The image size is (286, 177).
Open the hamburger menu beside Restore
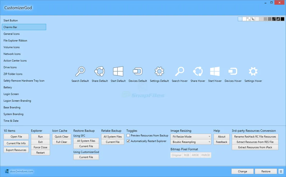coord(281,171)
